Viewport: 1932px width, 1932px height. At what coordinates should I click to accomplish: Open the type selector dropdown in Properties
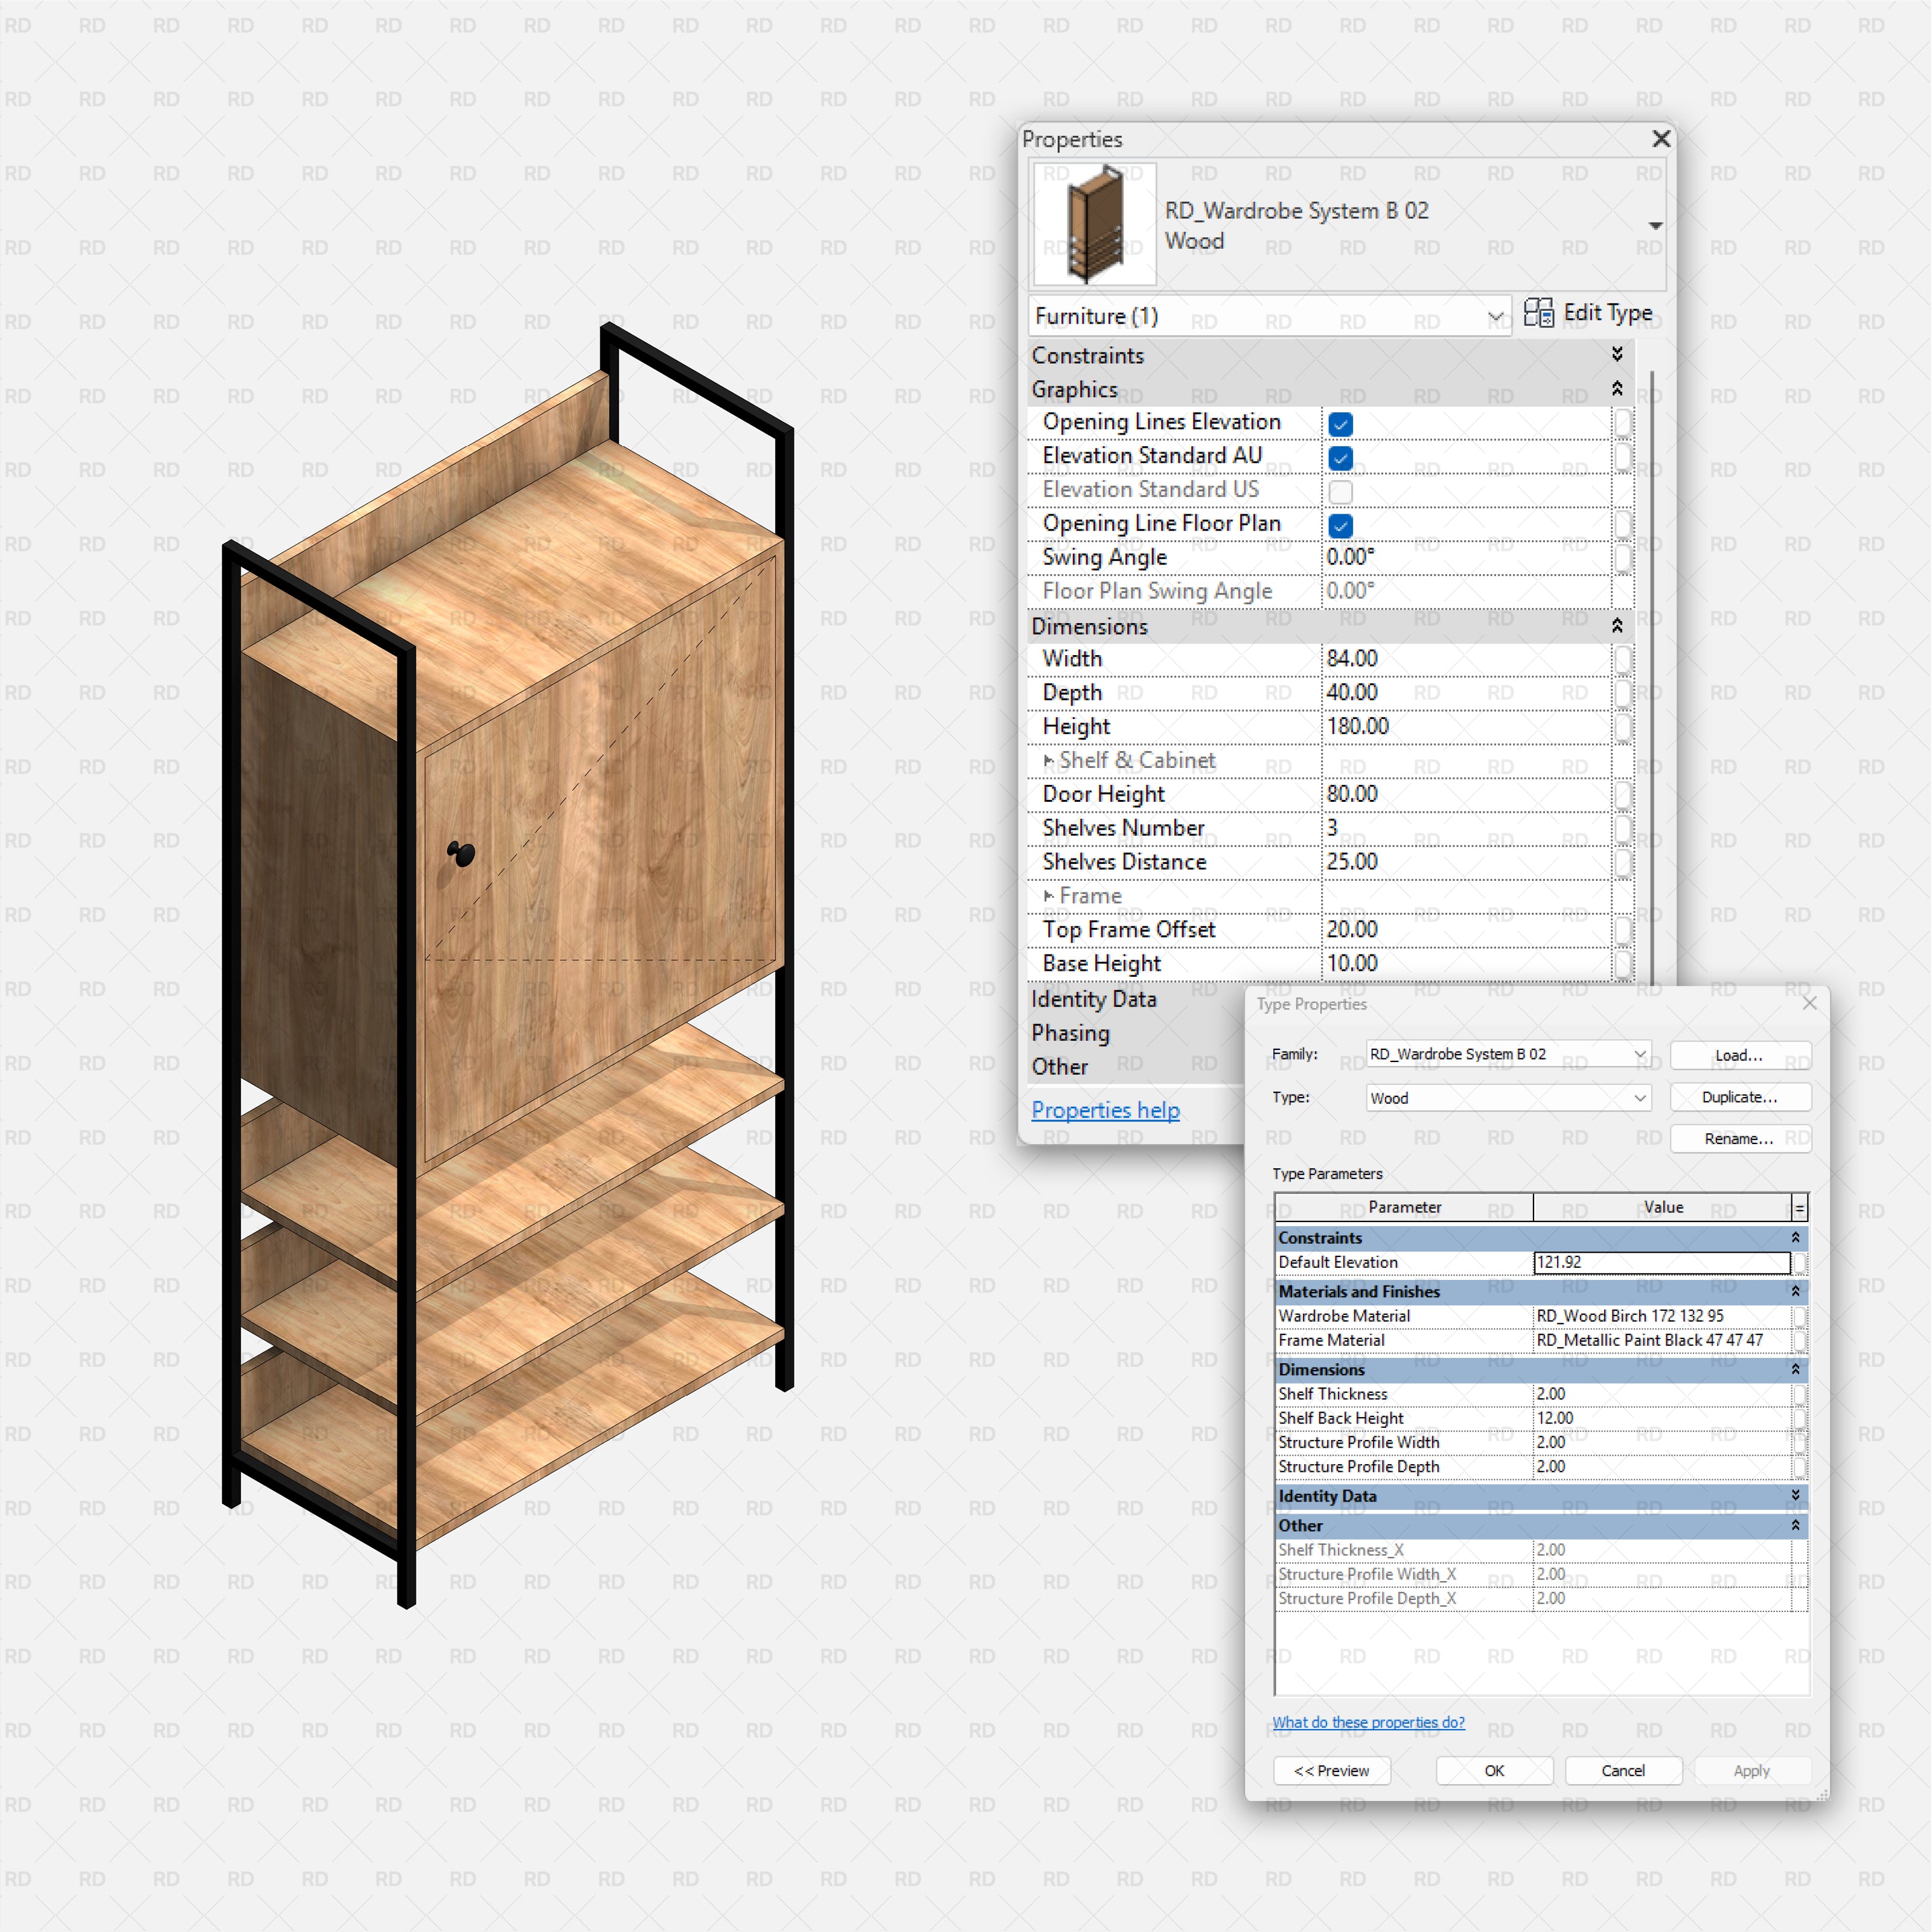[1496, 316]
